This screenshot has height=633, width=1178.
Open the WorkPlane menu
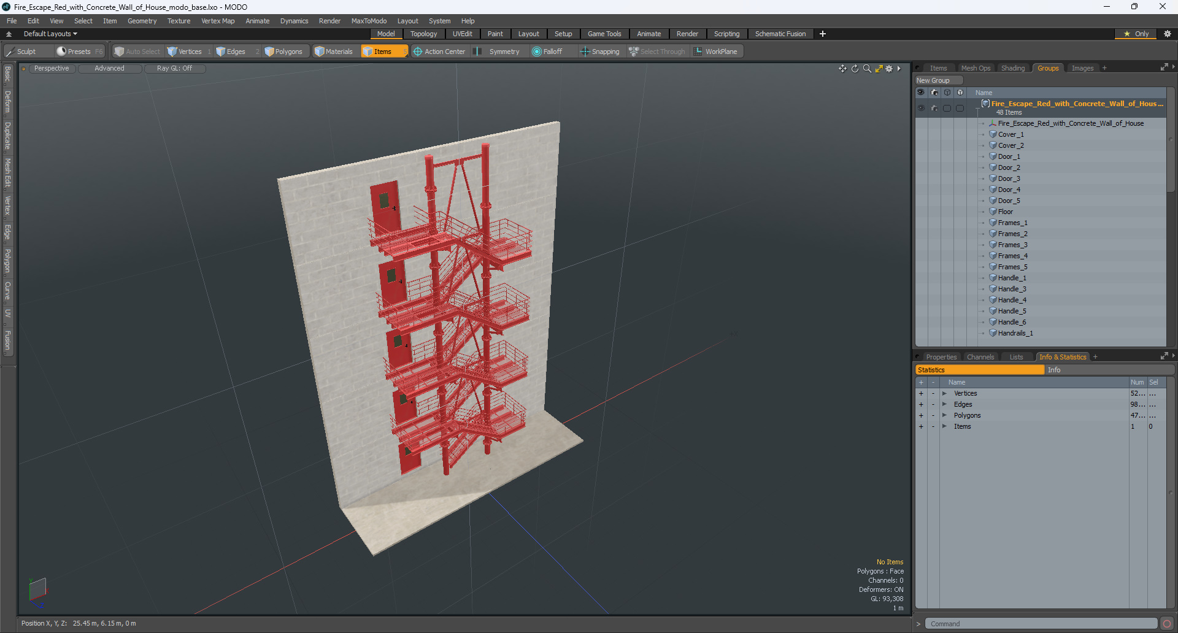(x=716, y=52)
